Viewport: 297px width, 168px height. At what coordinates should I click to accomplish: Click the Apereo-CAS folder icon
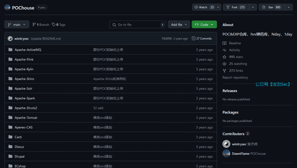(x=10, y=127)
